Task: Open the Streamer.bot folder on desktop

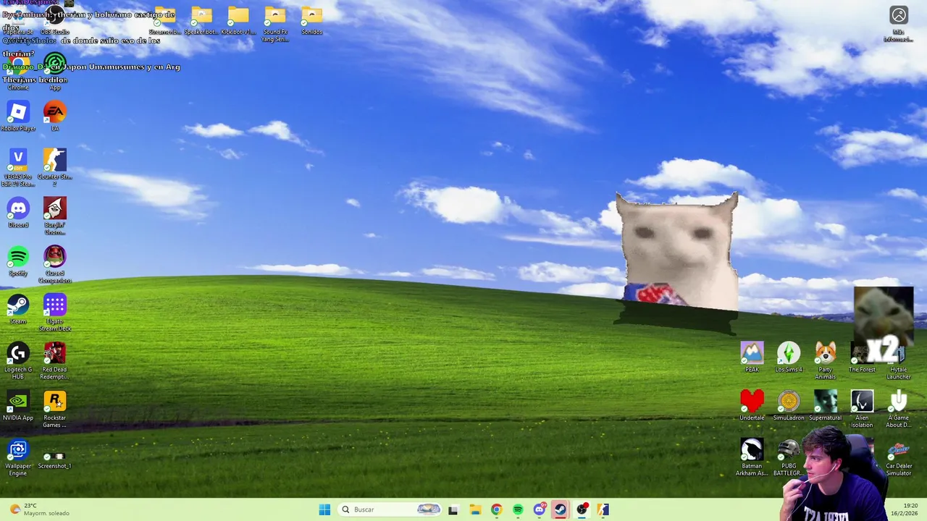Action: 164,20
